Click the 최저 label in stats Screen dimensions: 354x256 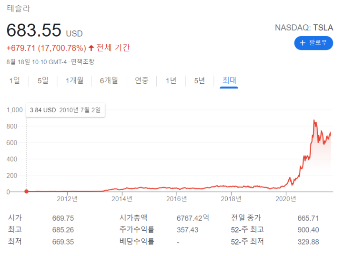15,241
